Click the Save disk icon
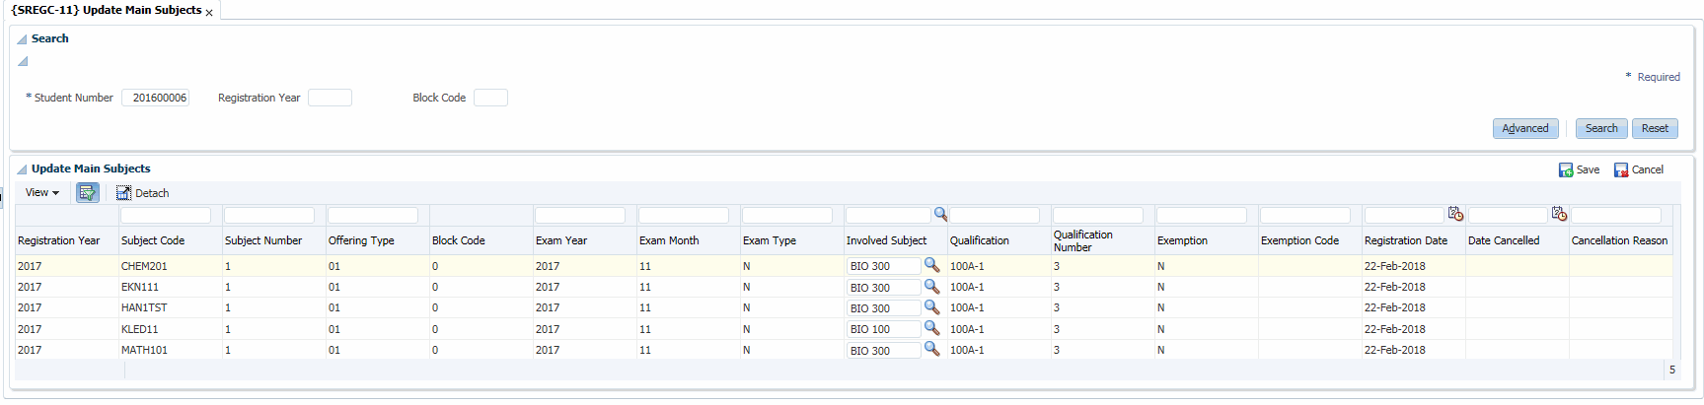Screen dimensions: 1704x405 (1566, 170)
